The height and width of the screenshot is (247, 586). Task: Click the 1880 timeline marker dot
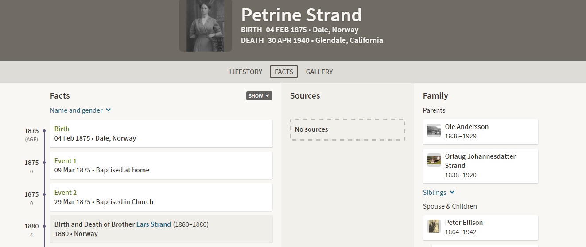click(x=44, y=226)
